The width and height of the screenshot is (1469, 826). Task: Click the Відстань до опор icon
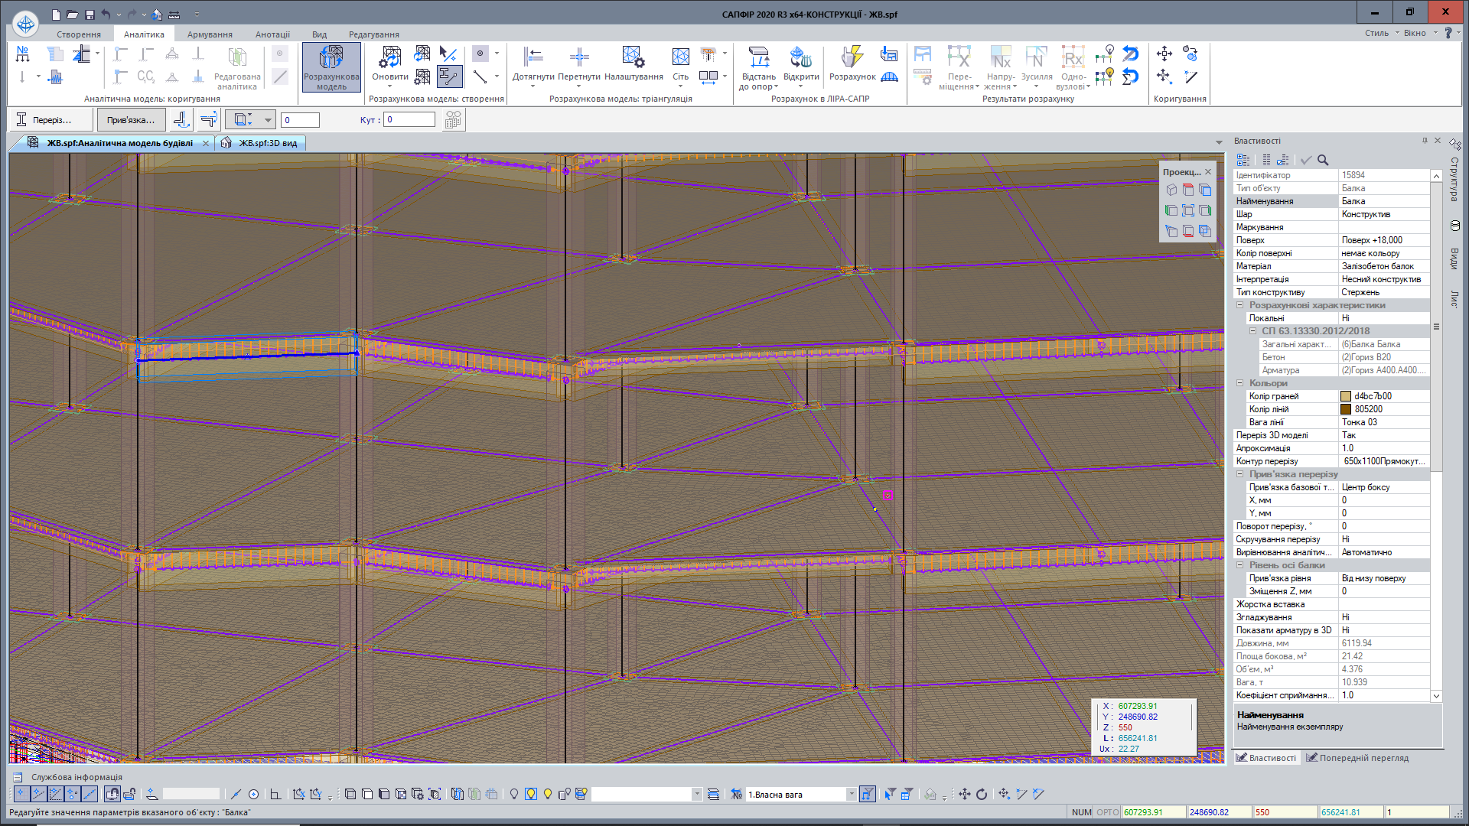[758, 57]
